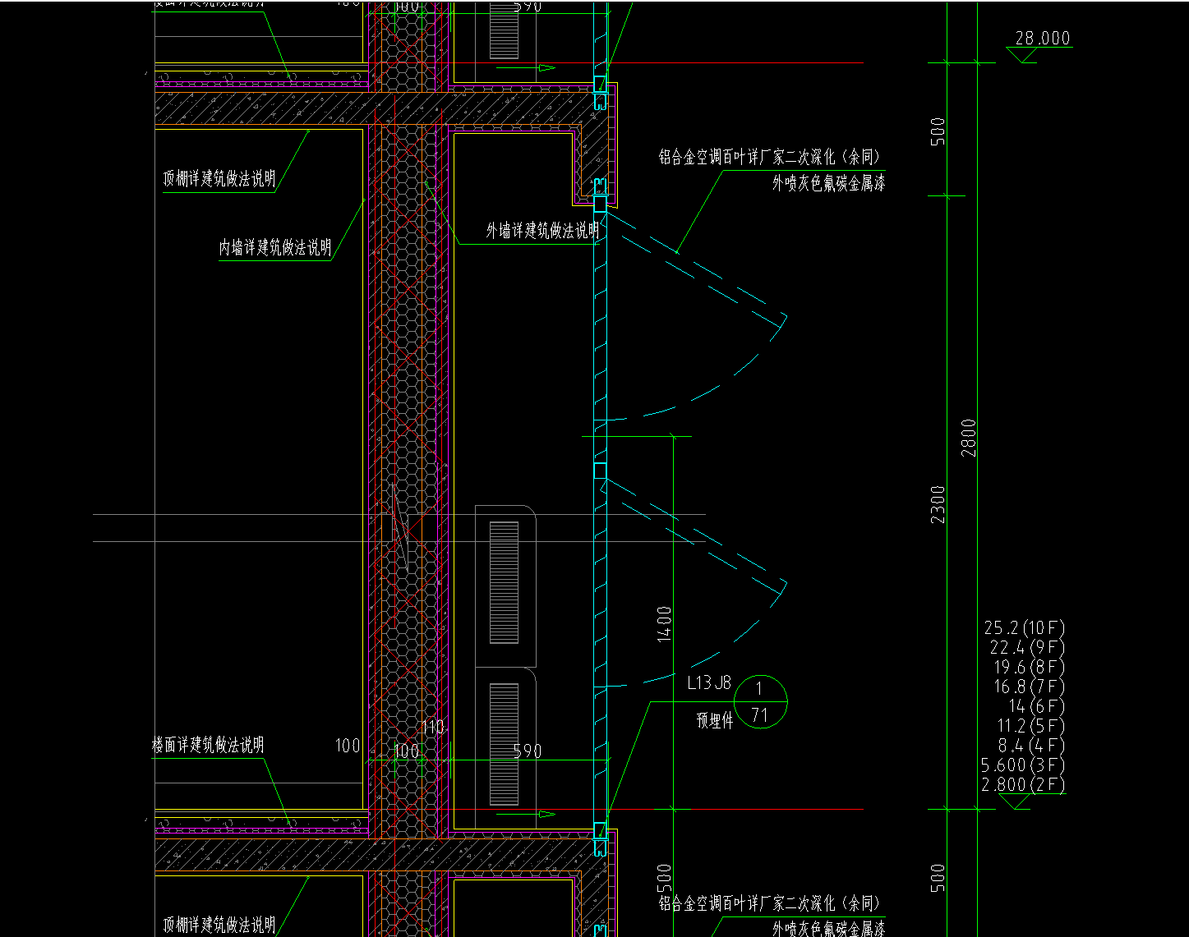Click the 14(6F) floor level text
Viewport: 1189px width, 937px height.
[x=1036, y=706]
